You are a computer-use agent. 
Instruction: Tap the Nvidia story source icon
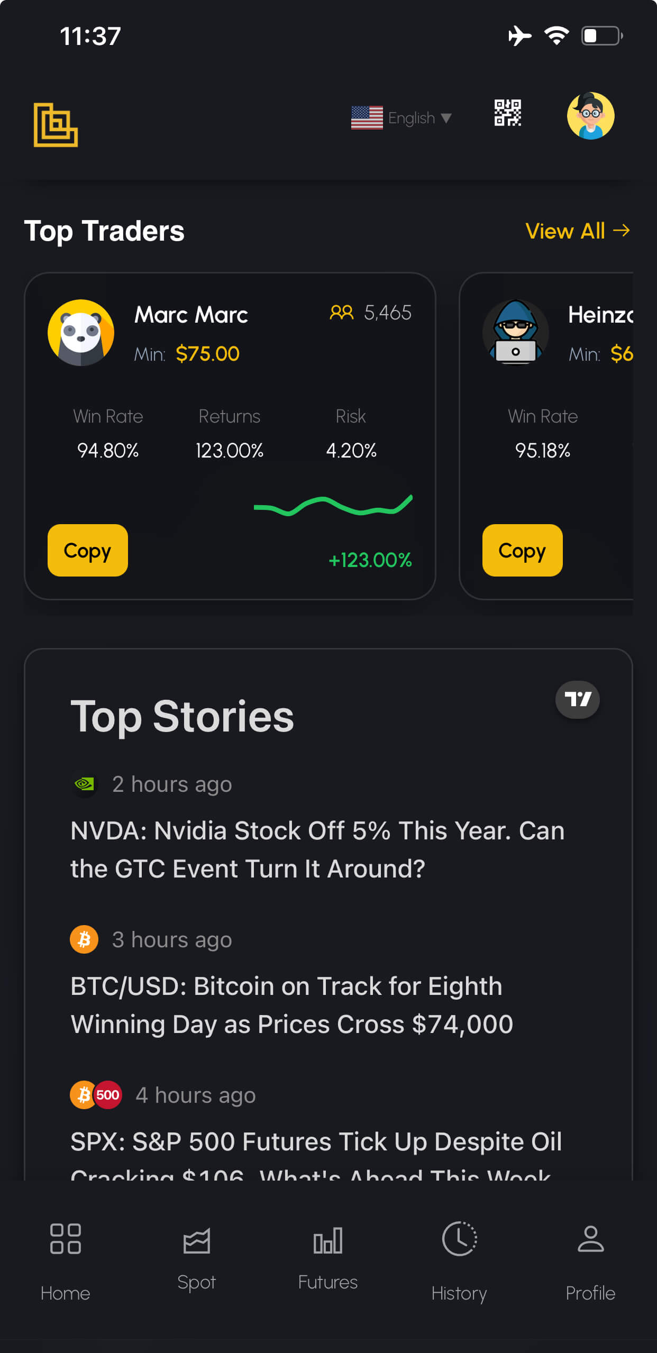[x=84, y=784]
